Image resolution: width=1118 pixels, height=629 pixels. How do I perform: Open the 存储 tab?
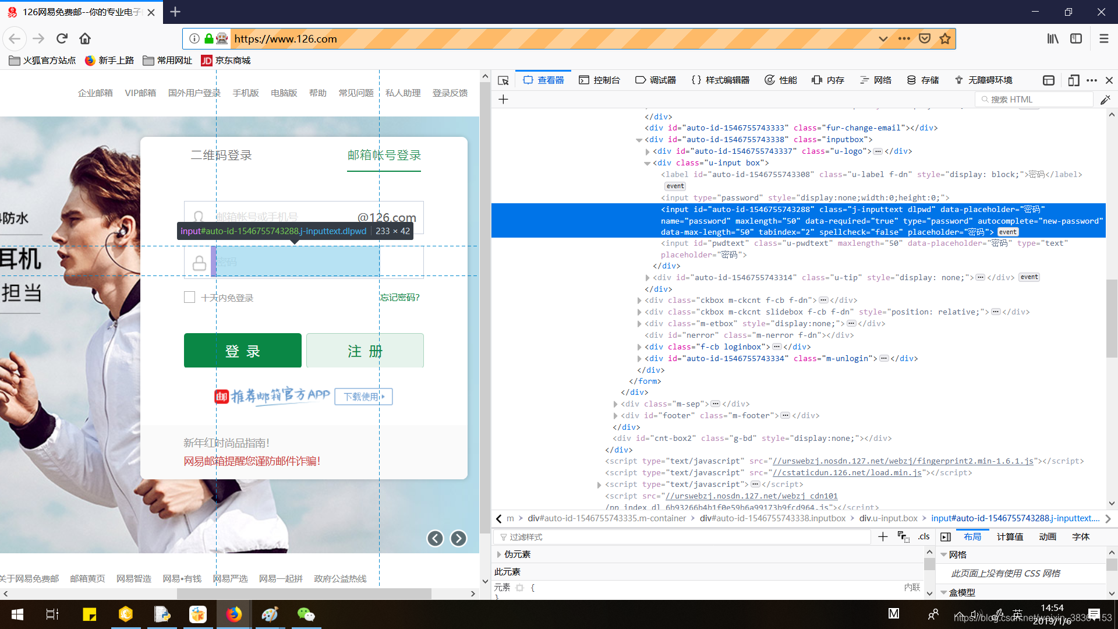[923, 80]
